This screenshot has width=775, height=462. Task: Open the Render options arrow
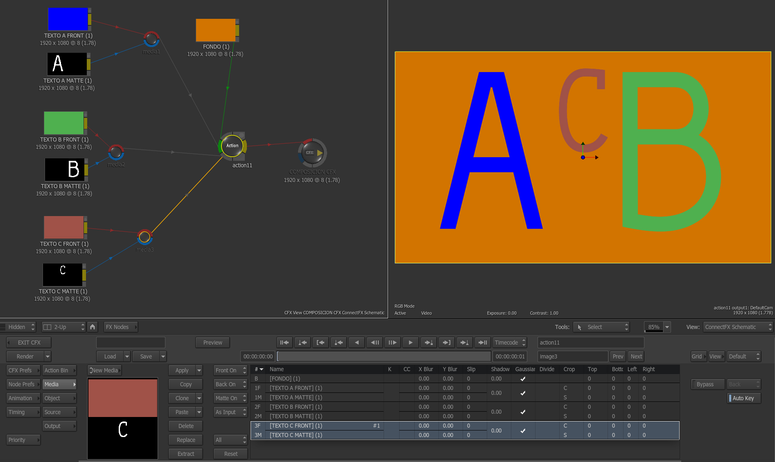pos(47,356)
